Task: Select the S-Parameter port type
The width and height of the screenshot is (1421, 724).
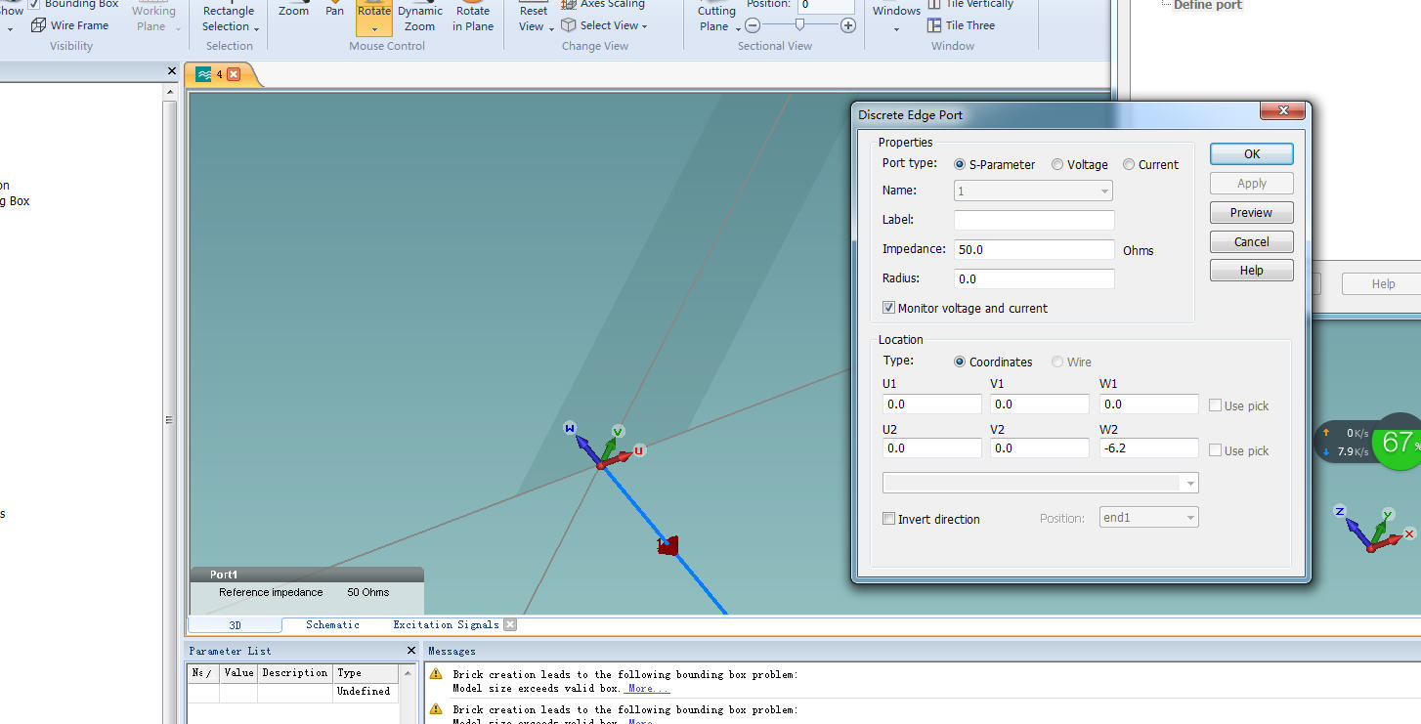Action: click(x=960, y=164)
